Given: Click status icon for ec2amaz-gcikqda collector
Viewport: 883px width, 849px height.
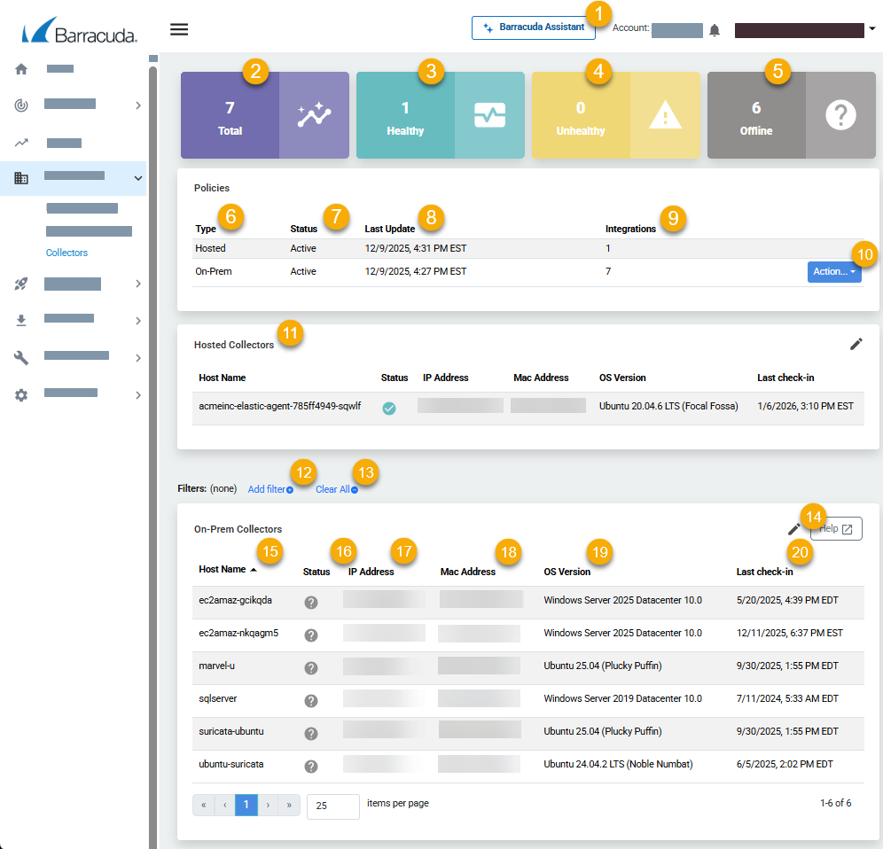Looking at the screenshot, I should [x=311, y=602].
